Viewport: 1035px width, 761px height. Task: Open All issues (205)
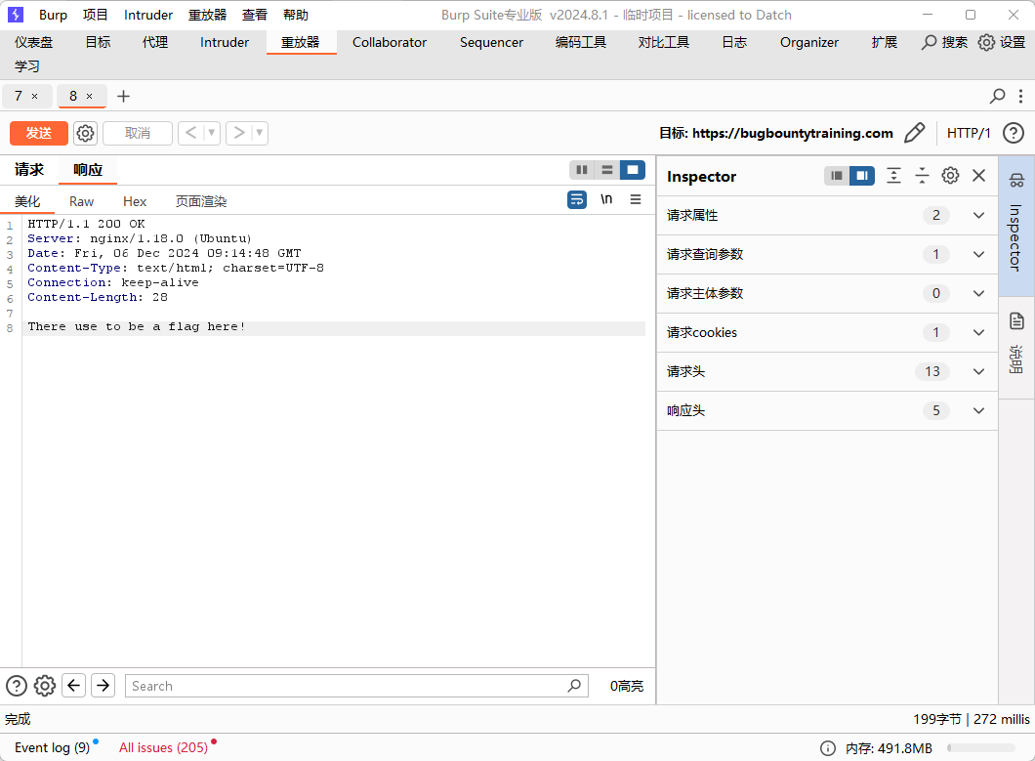[164, 747]
